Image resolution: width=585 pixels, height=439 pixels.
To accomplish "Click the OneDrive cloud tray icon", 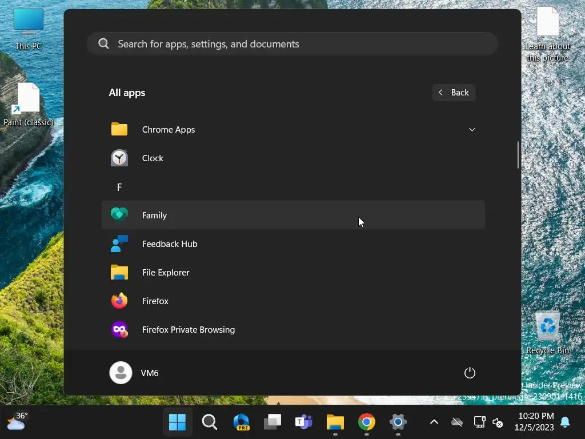I will click(x=457, y=422).
